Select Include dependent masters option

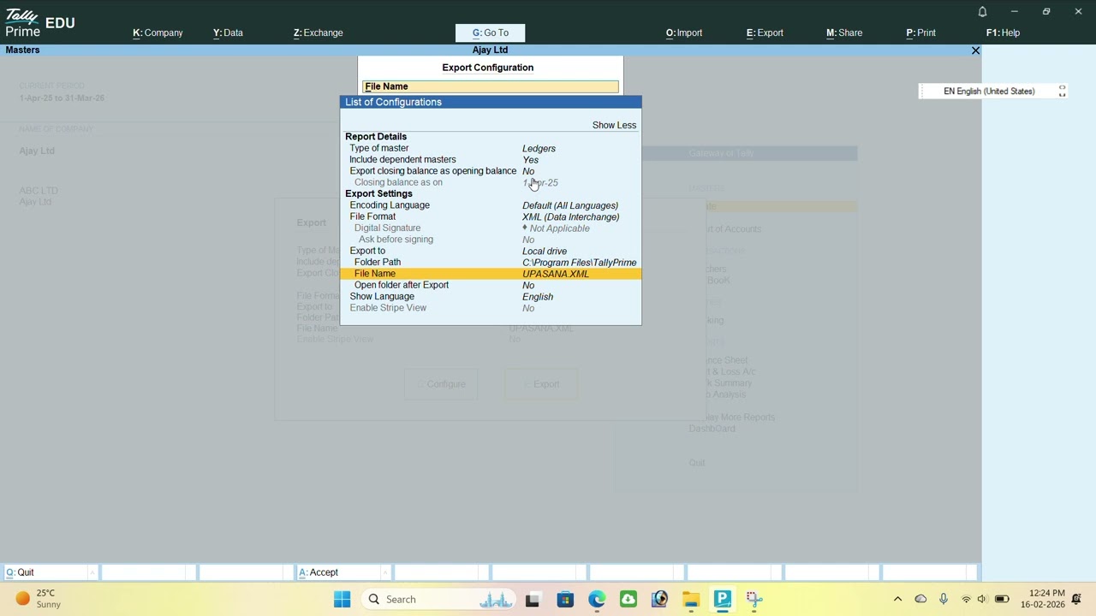point(491,160)
